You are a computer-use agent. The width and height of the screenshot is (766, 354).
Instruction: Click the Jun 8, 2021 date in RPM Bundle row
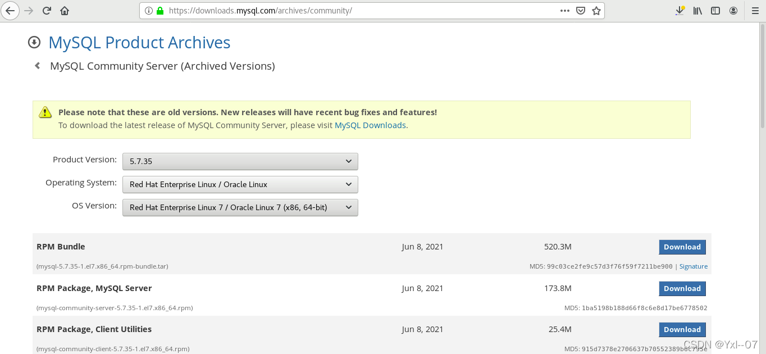click(x=422, y=247)
